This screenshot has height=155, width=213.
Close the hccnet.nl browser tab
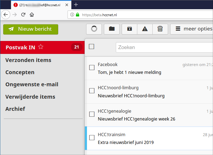(x=67, y=5)
